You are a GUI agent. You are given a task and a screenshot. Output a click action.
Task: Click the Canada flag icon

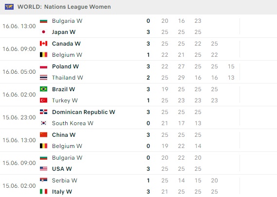coord(43,44)
